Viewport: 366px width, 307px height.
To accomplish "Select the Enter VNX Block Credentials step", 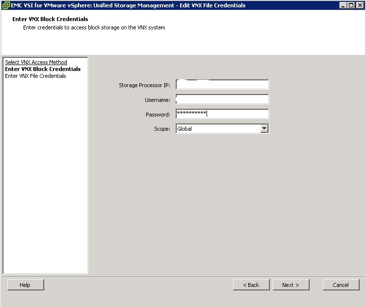I will click(43, 69).
